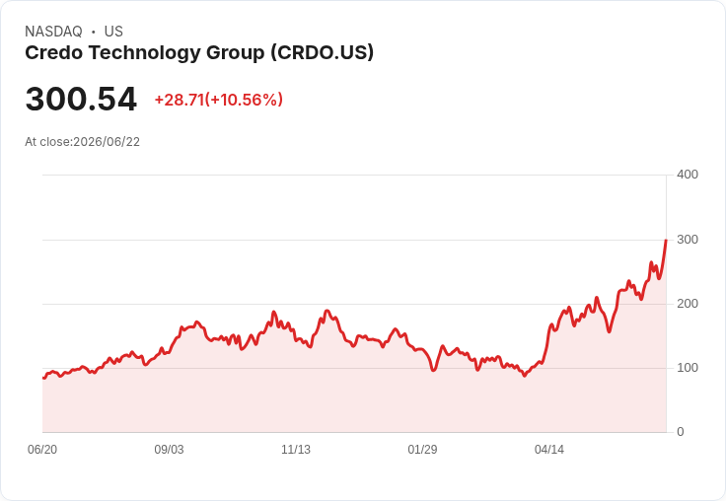This screenshot has height=501, width=726.
Task: Click the 01/29 date on x-axis
Action: pyautogui.click(x=422, y=449)
